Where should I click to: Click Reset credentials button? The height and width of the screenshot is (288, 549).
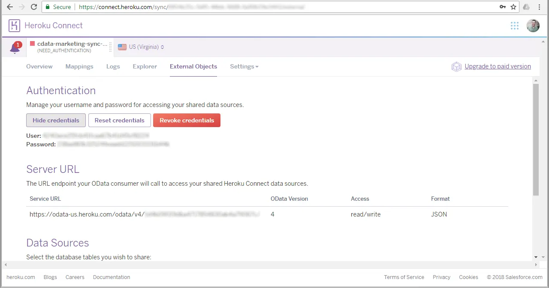(119, 120)
